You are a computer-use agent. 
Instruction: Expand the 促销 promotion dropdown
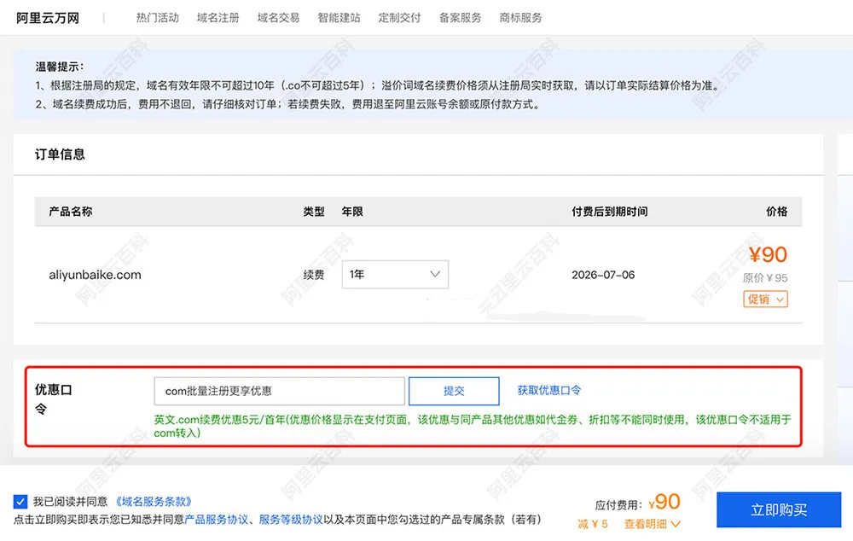tap(765, 300)
